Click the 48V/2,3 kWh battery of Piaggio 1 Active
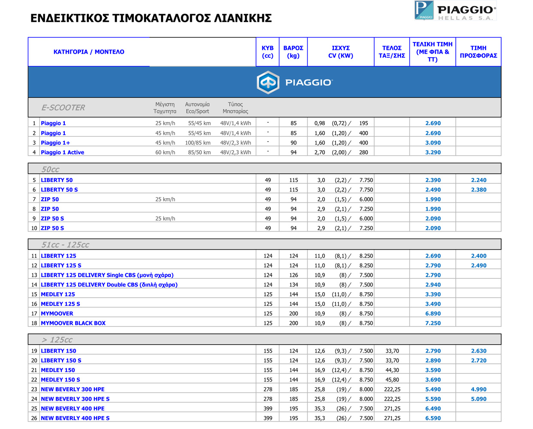533x429 pixels. click(x=236, y=152)
